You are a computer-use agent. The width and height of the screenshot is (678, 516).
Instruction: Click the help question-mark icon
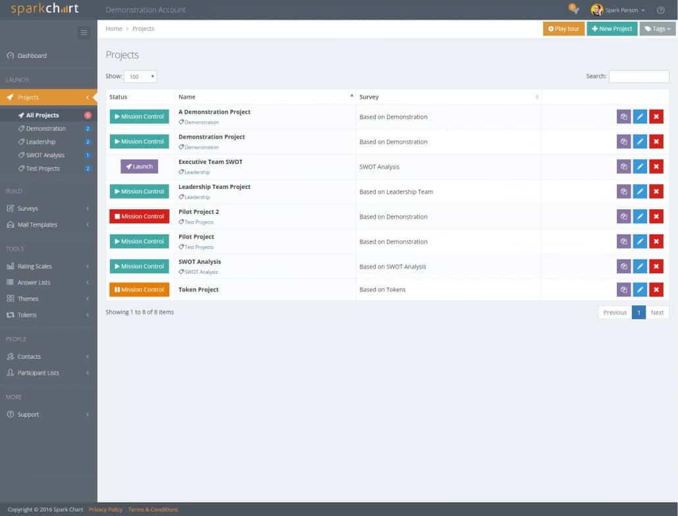[660, 10]
